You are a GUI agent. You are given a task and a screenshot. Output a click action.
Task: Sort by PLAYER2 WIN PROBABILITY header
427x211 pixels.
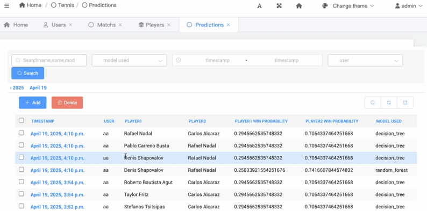click(332, 121)
